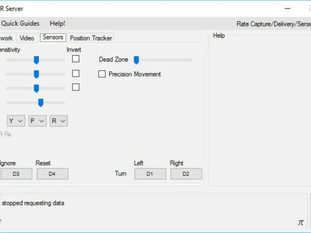Screen dimensions: 311x233
Task: Expand the P axis dropdown
Action: (x=38, y=121)
